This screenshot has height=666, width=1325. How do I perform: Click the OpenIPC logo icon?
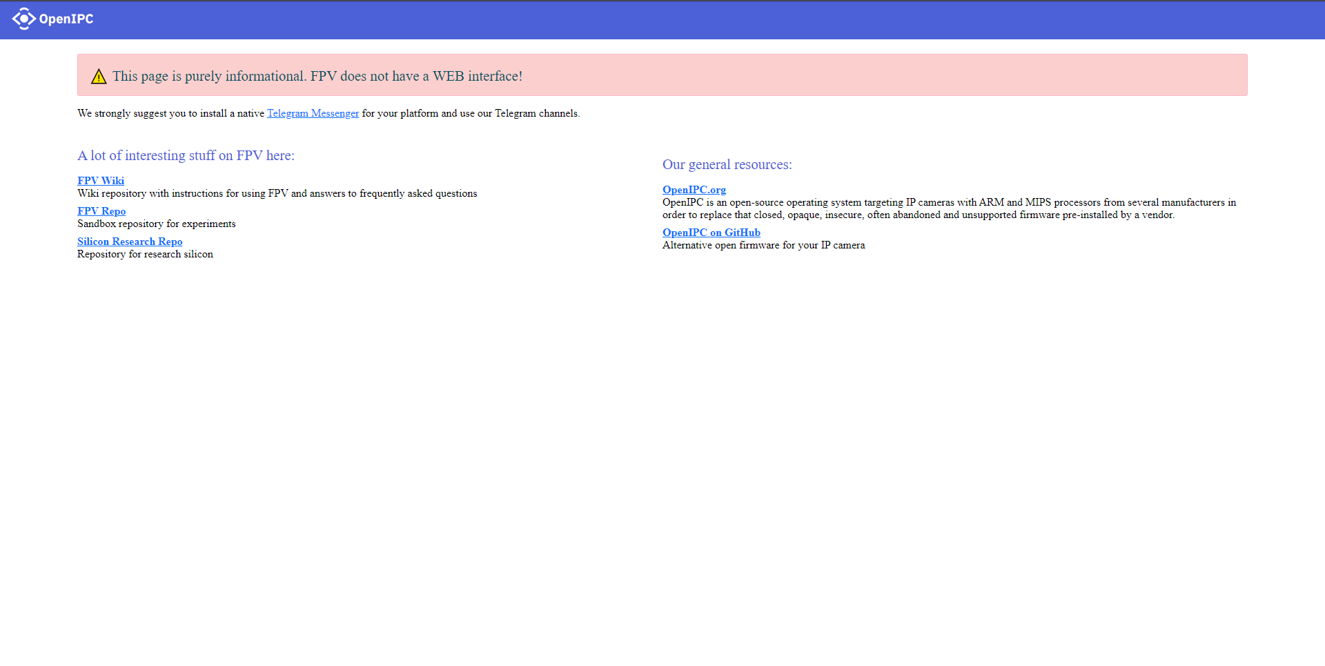pos(23,19)
